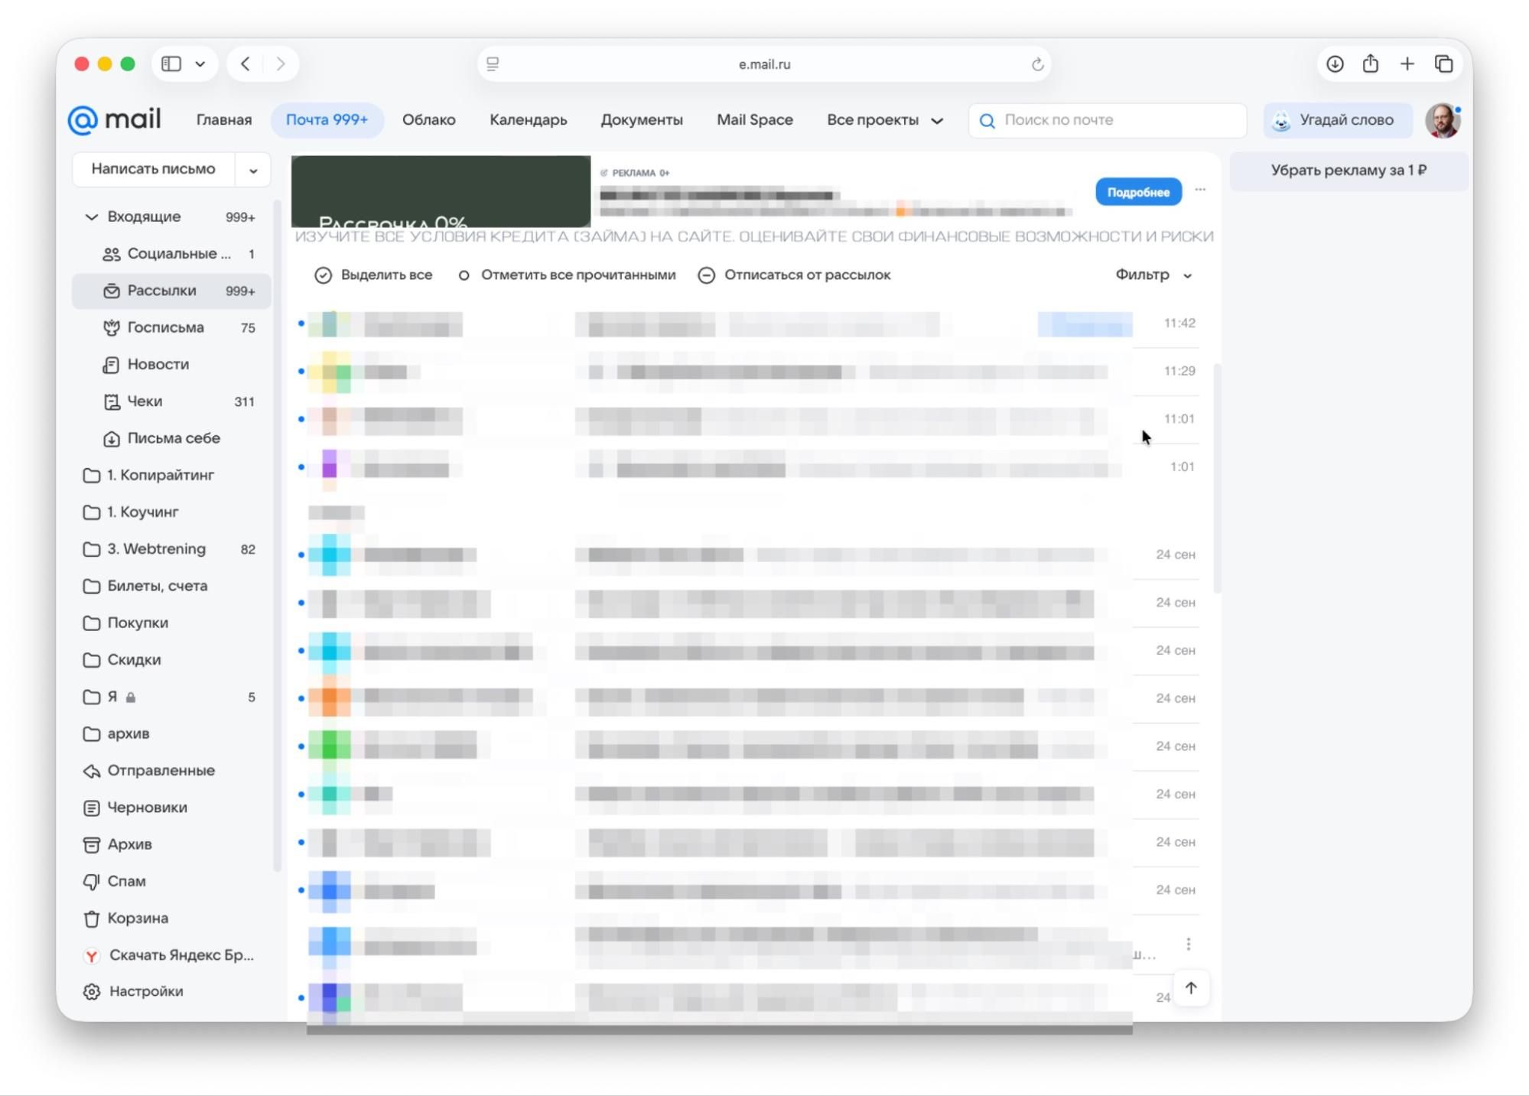Mark all read via Отметить все прочитанными
1529x1096 pixels.
[567, 275]
